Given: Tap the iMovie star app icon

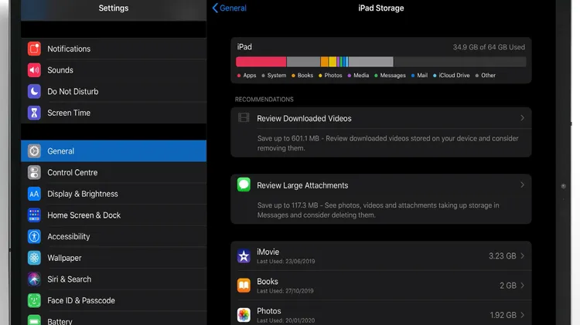Looking at the screenshot, I should click(244, 256).
